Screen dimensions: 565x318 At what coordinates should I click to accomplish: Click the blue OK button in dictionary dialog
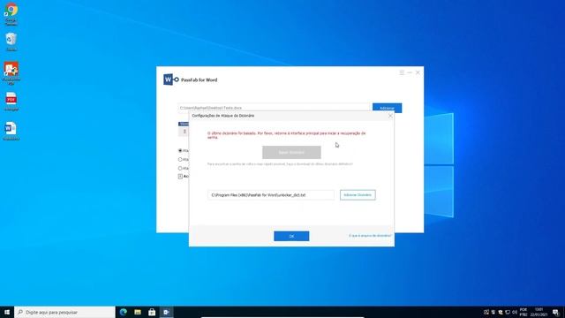coord(291,236)
